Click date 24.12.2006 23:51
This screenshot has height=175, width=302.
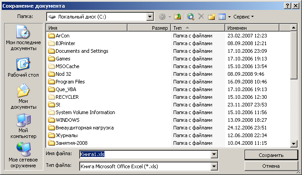tap(247, 128)
